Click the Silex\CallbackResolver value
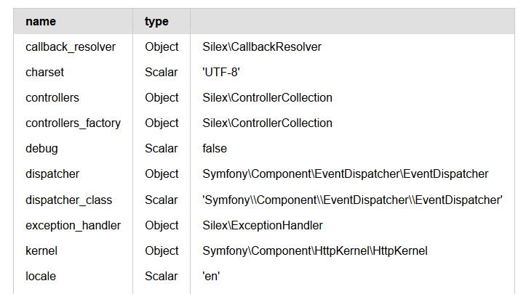This screenshot has width=526, height=294. click(x=262, y=46)
